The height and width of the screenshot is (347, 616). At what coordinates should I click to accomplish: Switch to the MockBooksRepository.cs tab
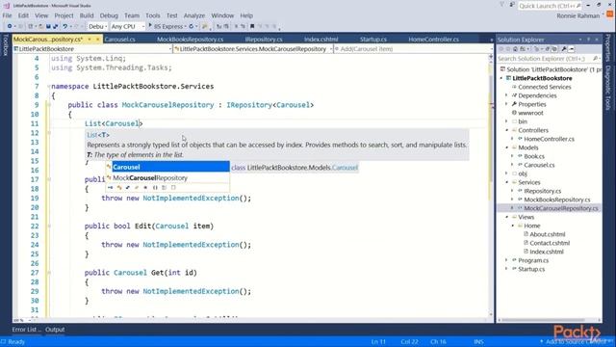(x=191, y=40)
